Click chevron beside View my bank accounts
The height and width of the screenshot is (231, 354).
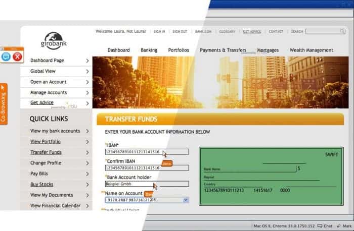(x=87, y=131)
